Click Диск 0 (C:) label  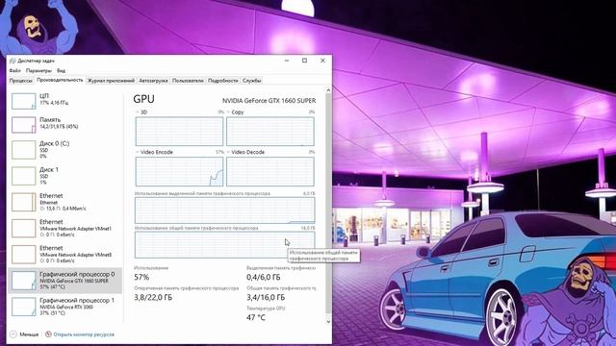[54, 143]
